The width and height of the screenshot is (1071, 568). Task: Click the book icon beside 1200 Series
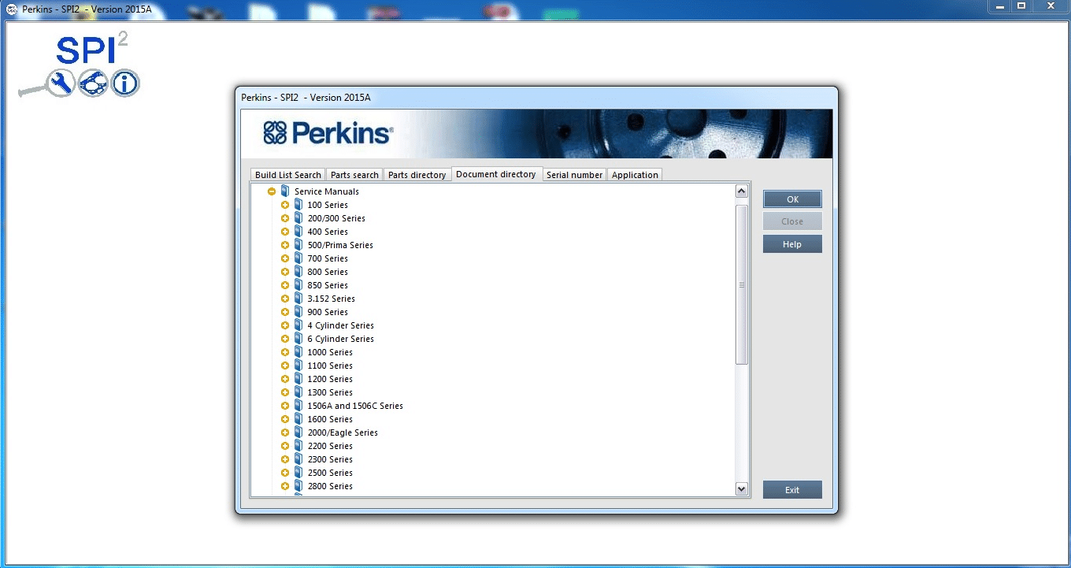coord(298,379)
